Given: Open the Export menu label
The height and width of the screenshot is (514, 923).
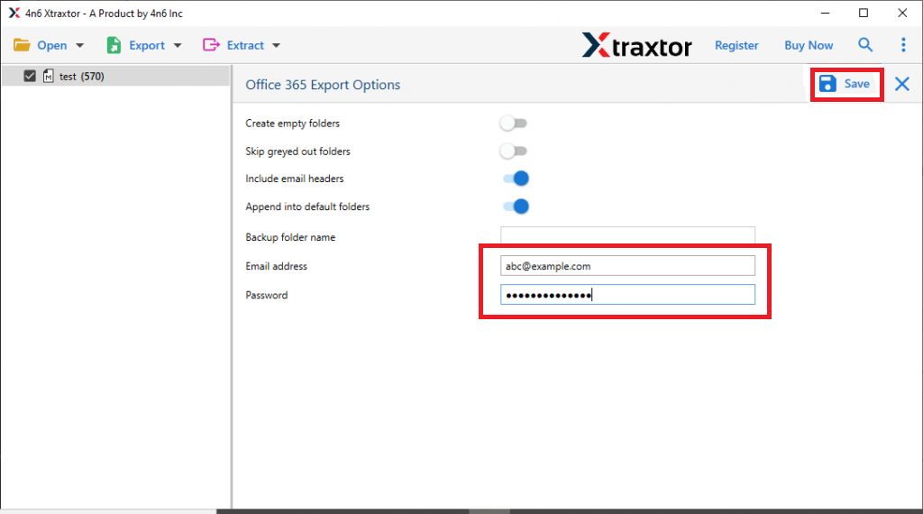Looking at the screenshot, I should (147, 45).
